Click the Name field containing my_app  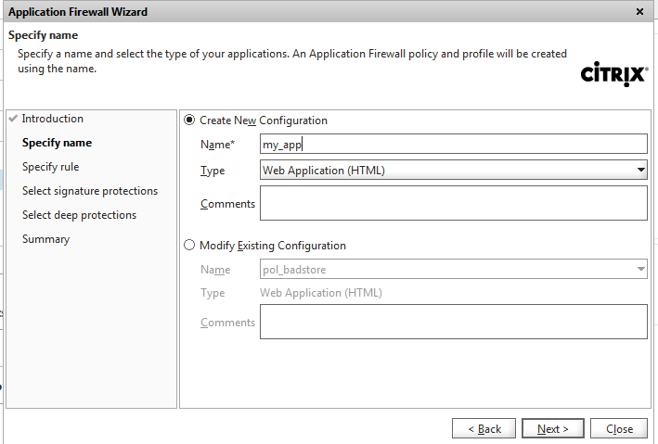(x=454, y=144)
